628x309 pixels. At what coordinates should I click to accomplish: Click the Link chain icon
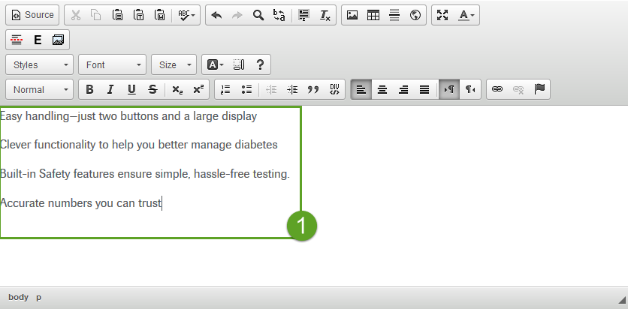497,89
